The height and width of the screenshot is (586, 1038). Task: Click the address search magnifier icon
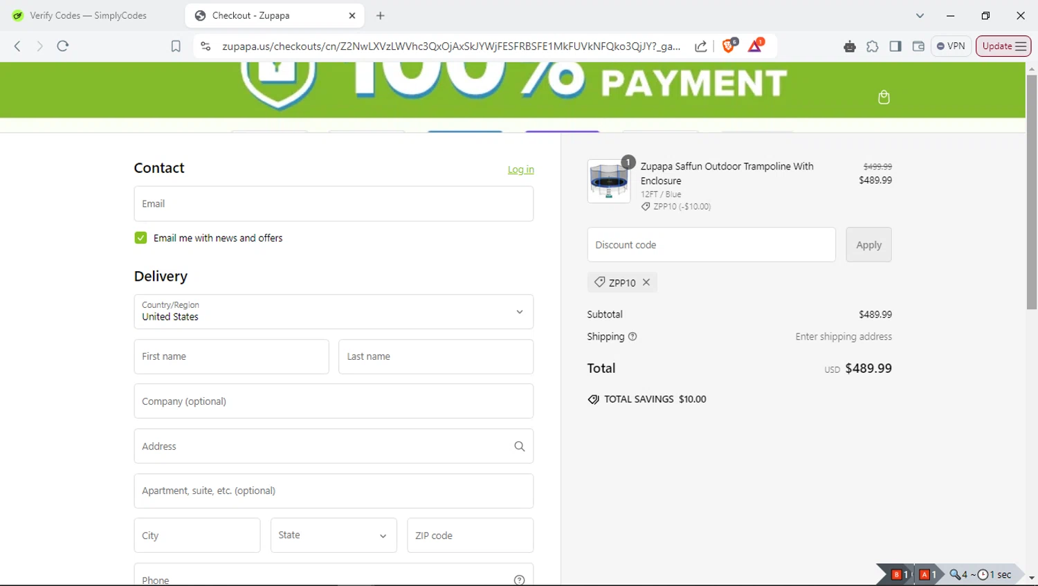click(x=520, y=446)
